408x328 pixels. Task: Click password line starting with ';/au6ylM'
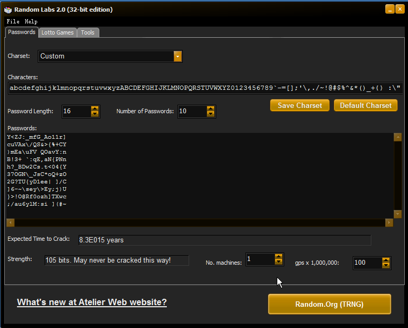pyautogui.click(x=37, y=204)
